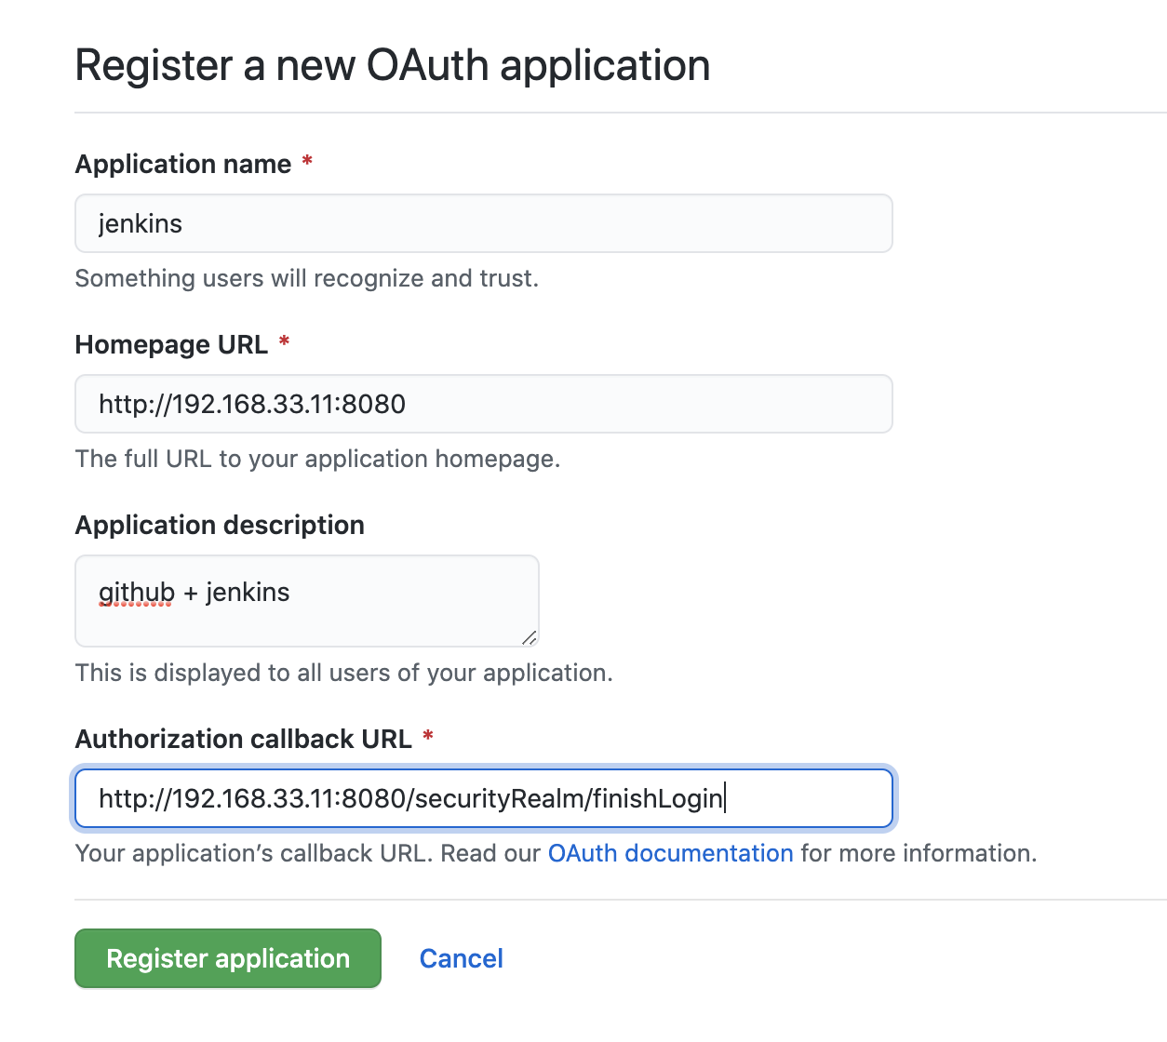Focus the Homepage URL text box
Image resolution: width=1167 pixels, height=1042 pixels.
(x=483, y=404)
